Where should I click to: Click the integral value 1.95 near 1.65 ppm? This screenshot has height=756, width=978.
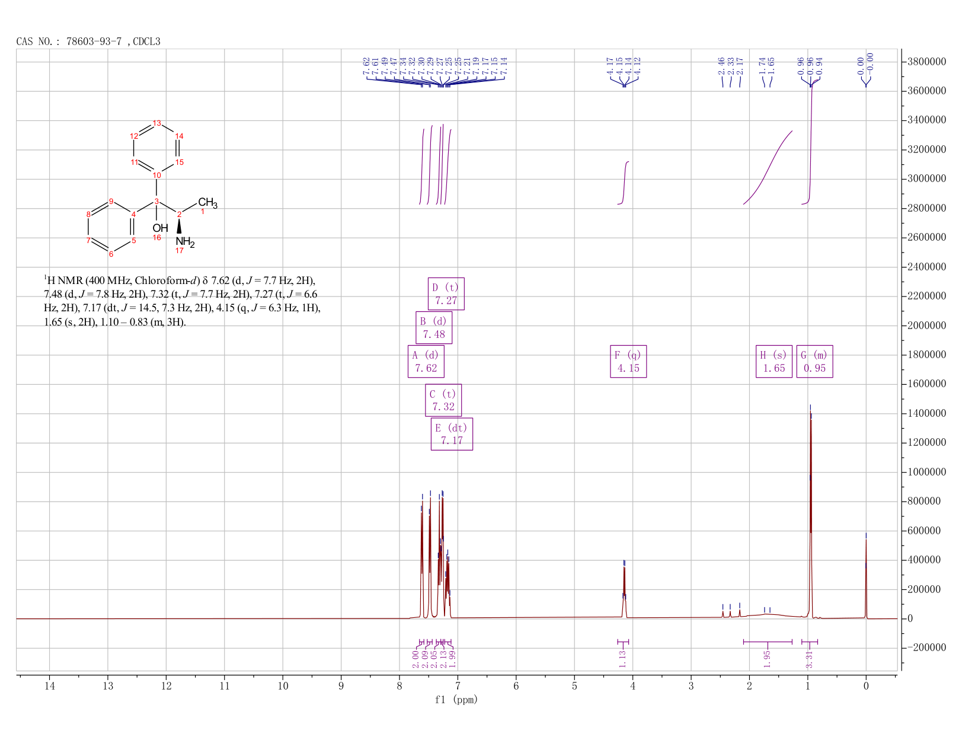click(767, 658)
